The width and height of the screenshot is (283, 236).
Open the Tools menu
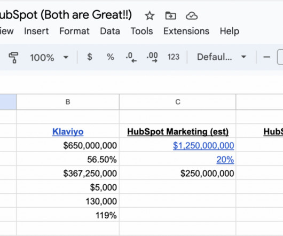point(141,31)
